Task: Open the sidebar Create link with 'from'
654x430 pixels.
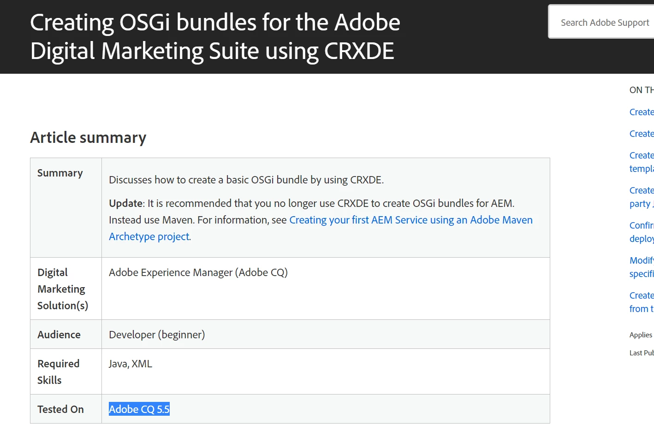Action: 642,302
